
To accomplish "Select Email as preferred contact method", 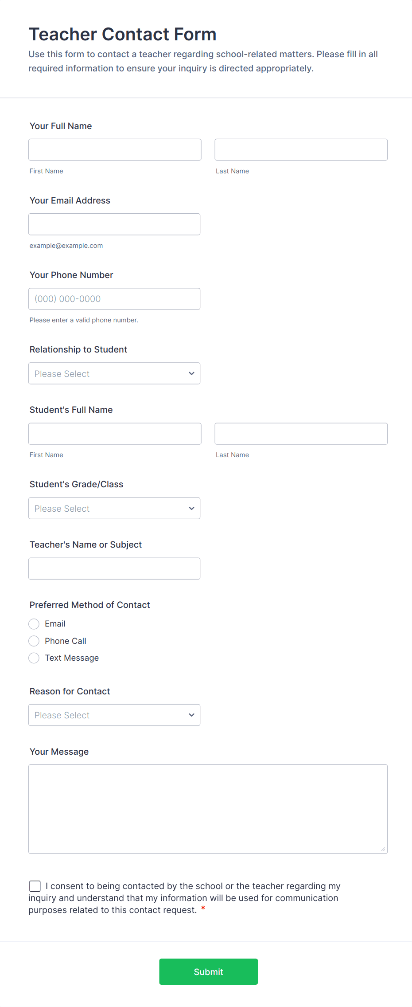I will click(34, 624).
